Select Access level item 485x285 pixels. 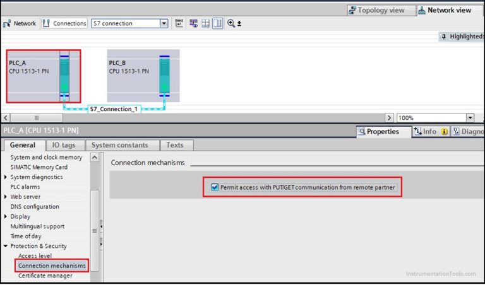pos(35,256)
